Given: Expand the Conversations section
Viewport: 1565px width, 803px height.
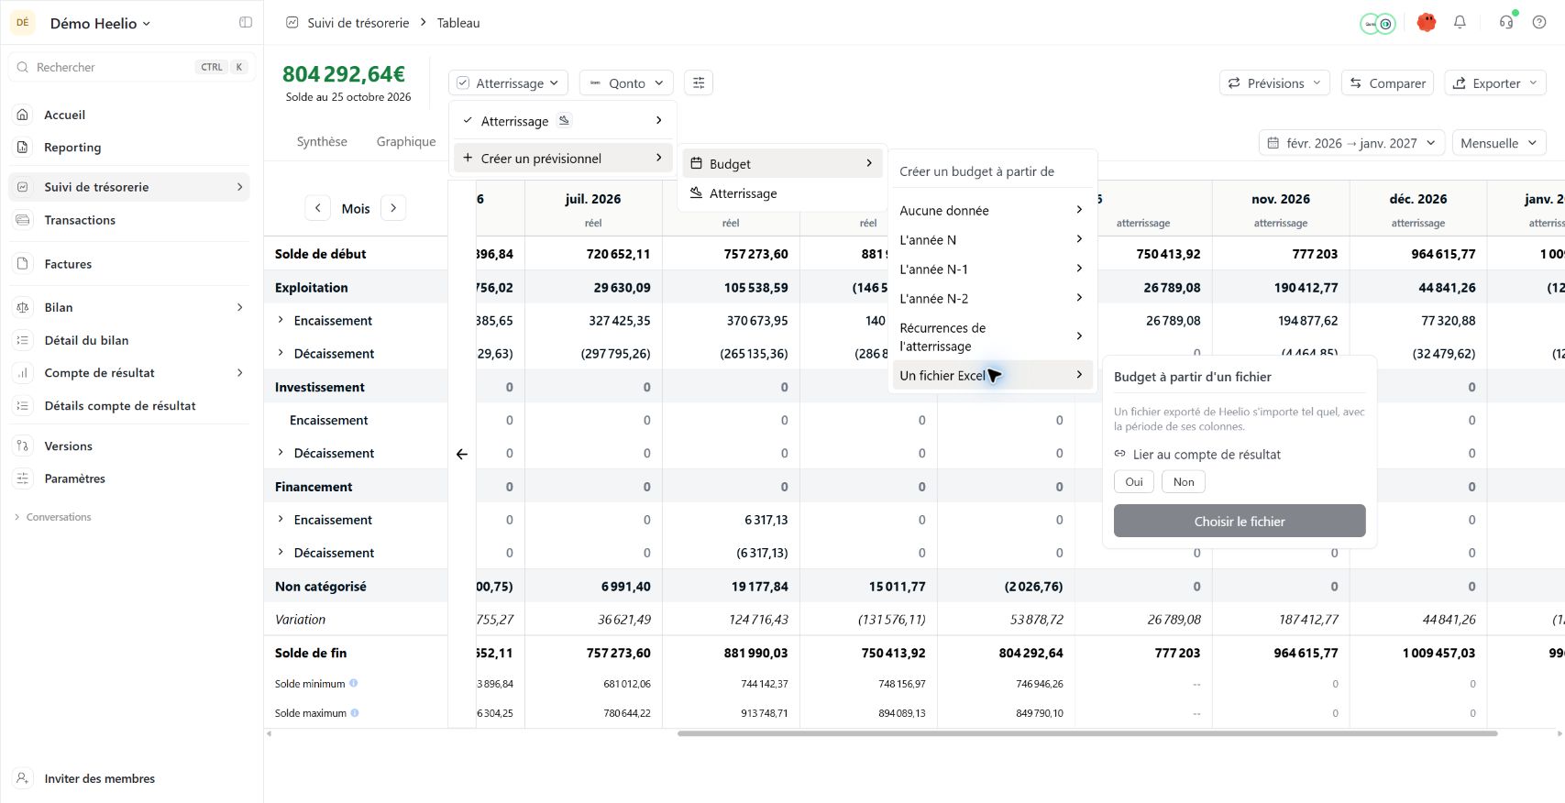Looking at the screenshot, I should tap(53, 517).
